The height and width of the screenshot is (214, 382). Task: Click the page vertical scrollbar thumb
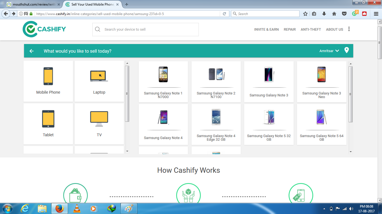(x=379, y=43)
